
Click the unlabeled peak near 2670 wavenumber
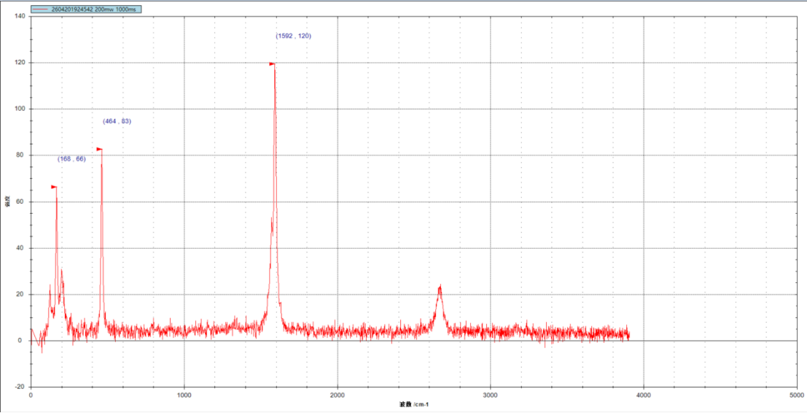pyautogui.click(x=440, y=287)
